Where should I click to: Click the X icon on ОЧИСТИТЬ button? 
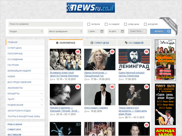click(145, 31)
